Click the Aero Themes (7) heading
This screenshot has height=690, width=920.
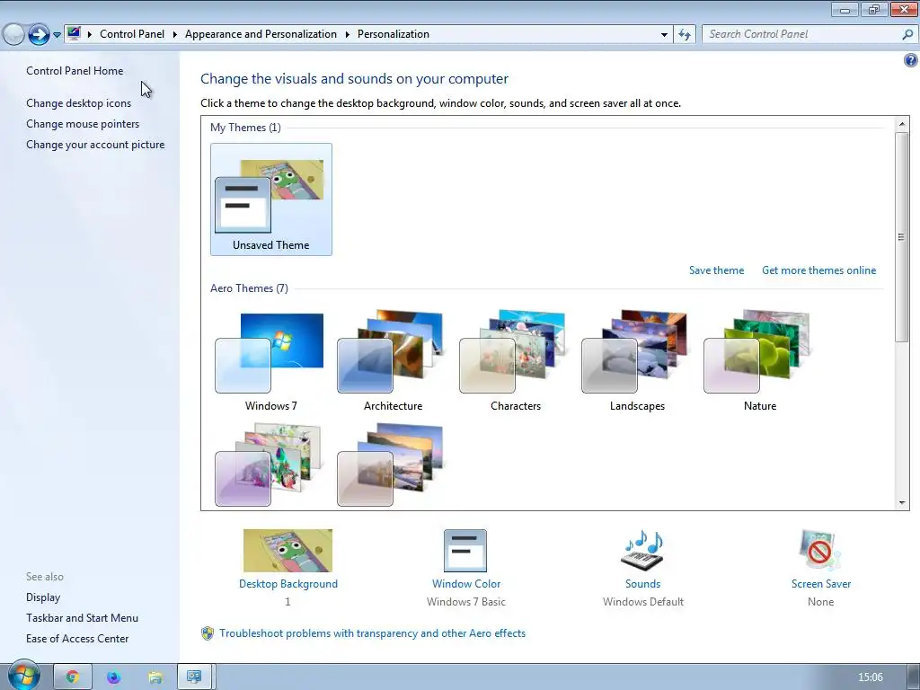[249, 288]
